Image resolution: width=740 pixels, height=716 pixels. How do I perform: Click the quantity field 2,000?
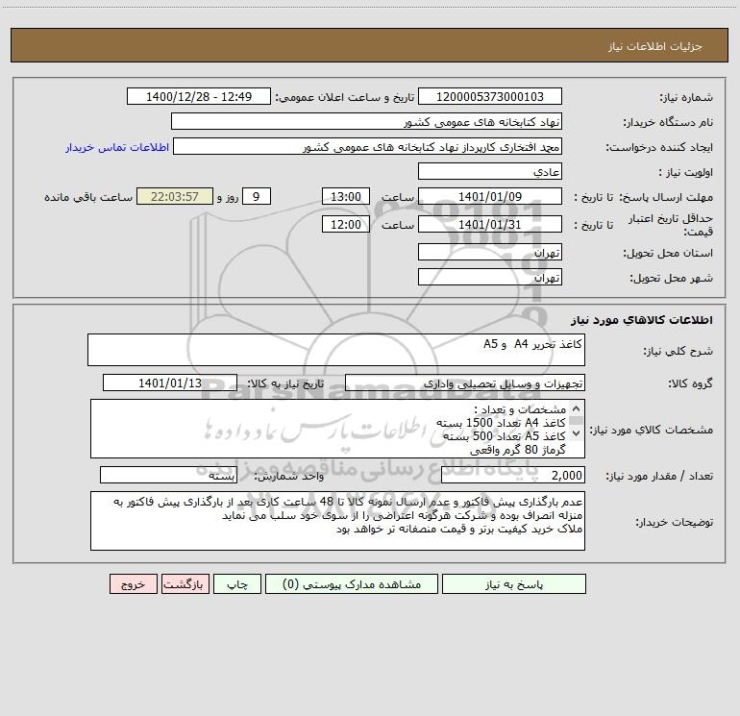pos(513,475)
